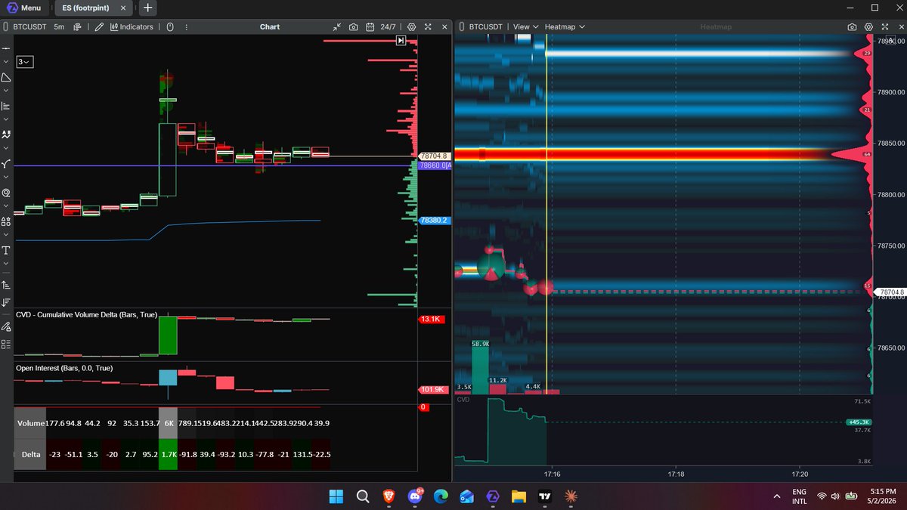Select the Text annotation tool

click(x=6, y=250)
